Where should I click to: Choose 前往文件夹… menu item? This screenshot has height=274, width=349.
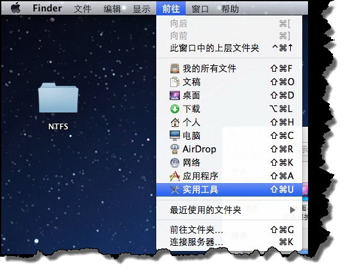[x=229, y=229]
